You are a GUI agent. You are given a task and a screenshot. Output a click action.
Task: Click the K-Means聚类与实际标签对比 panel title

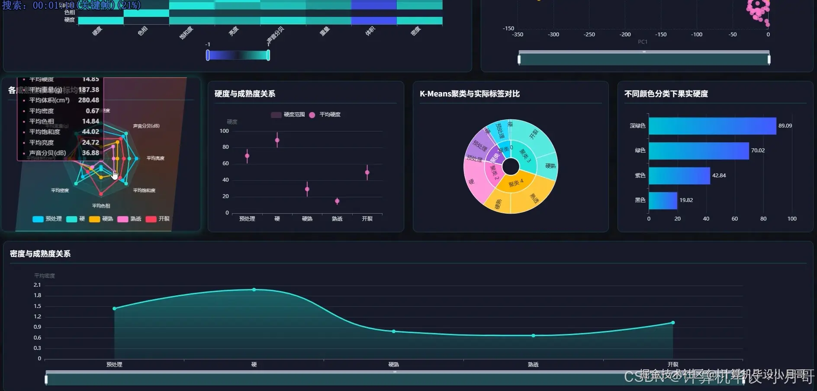[x=470, y=94]
